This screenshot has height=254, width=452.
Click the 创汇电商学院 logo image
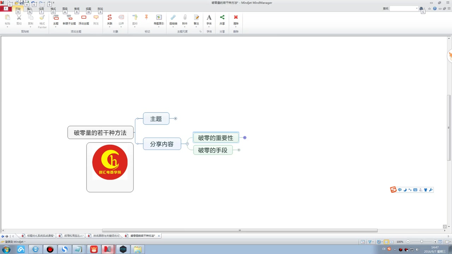click(110, 162)
